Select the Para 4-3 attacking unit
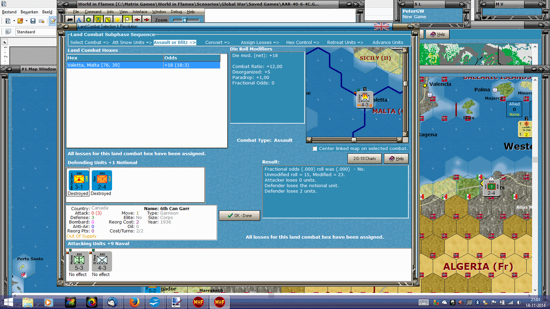Screen dimensions: 550x309 pyautogui.click(x=102, y=262)
